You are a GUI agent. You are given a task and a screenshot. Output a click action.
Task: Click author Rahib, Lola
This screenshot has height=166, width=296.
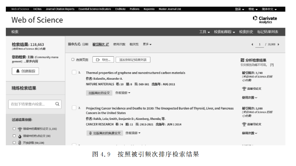click(101, 119)
